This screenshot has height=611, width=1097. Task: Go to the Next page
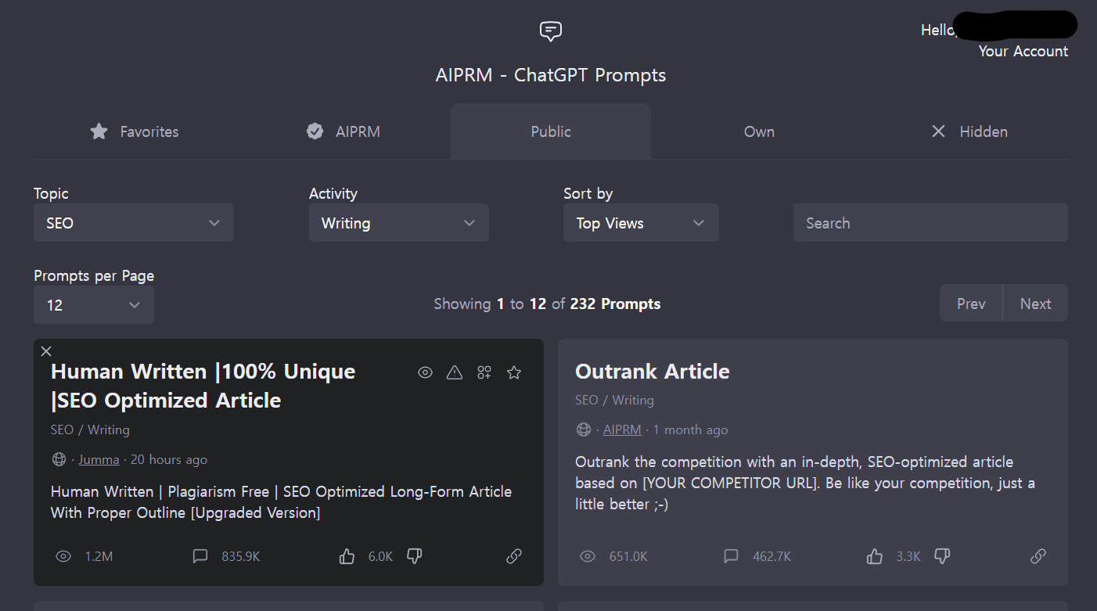[1035, 304]
